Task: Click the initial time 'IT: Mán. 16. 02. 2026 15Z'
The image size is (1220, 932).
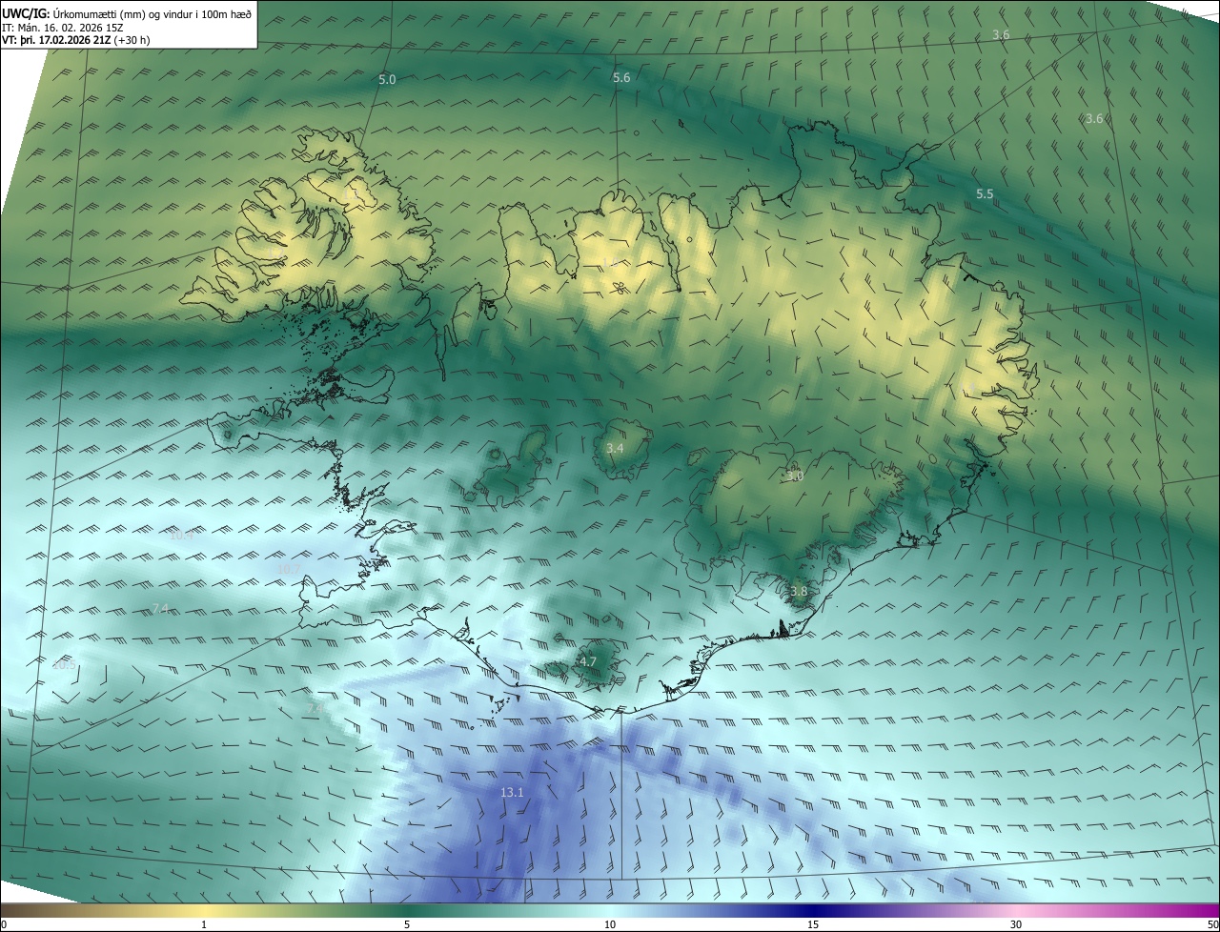Action: [x=65, y=27]
